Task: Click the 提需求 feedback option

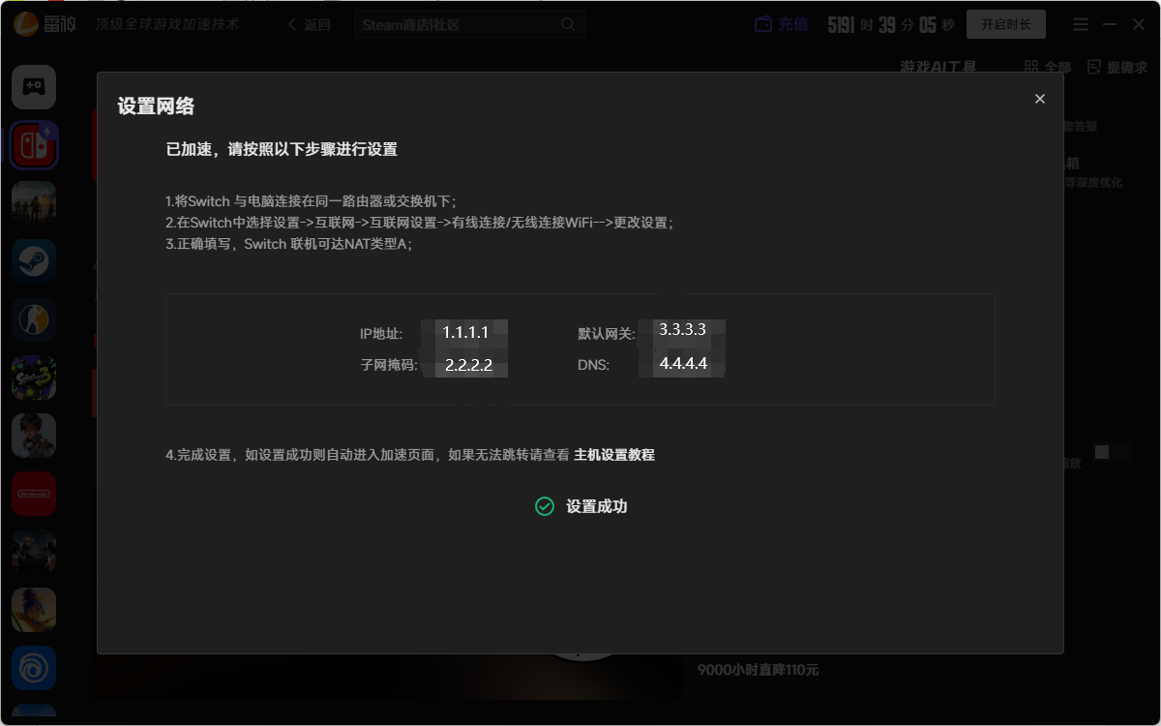Action: pyautogui.click(x=1117, y=67)
